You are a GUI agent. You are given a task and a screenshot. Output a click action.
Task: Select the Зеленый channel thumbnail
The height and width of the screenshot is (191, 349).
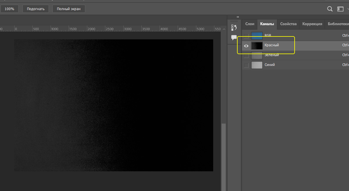point(257,55)
